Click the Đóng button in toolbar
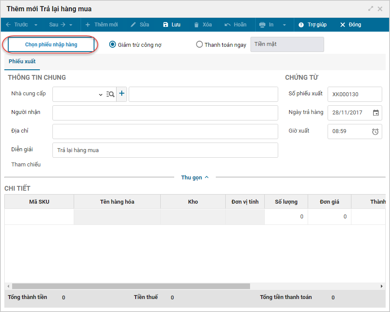Screen dimensions: 390x312 [351, 25]
